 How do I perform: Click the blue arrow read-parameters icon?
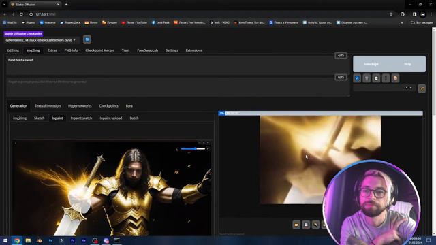pyautogui.click(x=357, y=78)
